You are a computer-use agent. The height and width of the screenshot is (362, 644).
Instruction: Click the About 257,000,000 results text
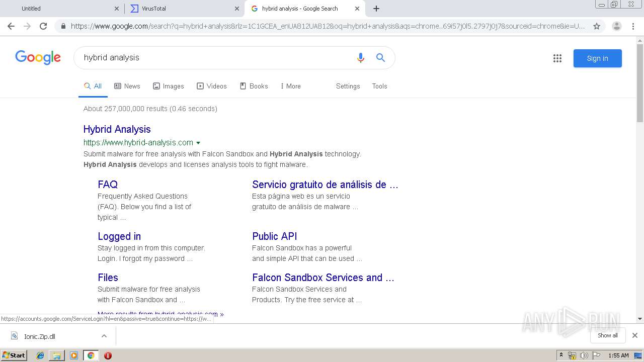click(x=150, y=109)
